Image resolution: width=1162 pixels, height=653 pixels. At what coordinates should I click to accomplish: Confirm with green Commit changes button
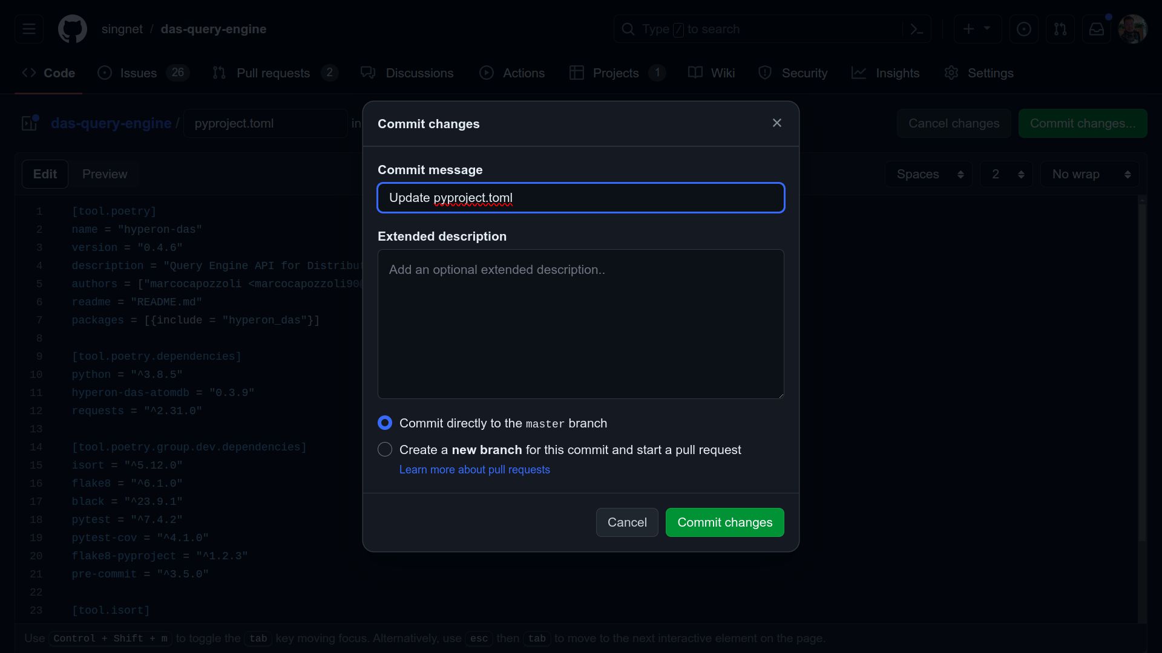point(725,522)
